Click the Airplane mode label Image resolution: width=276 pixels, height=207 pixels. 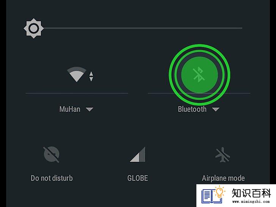(x=223, y=178)
